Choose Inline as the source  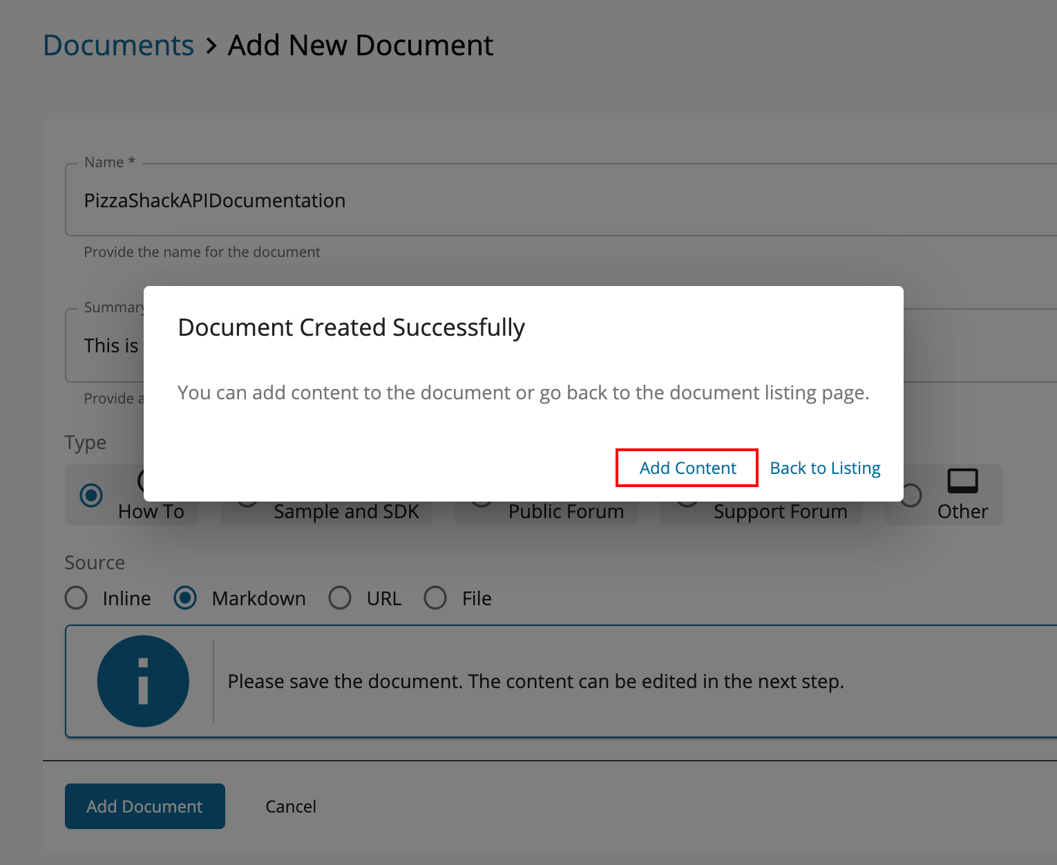tap(76, 598)
